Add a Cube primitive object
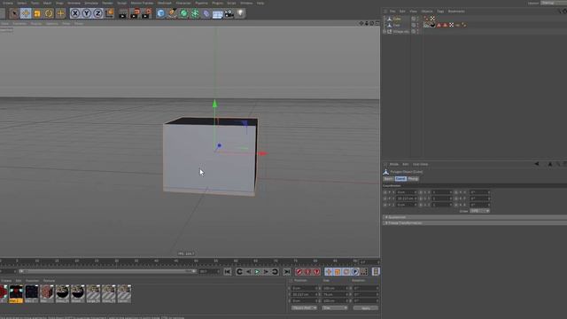Image resolution: width=567 pixels, height=319 pixels. coord(161,14)
